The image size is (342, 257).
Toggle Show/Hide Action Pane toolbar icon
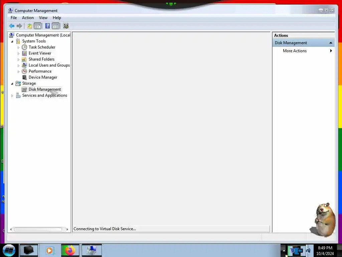click(56, 26)
